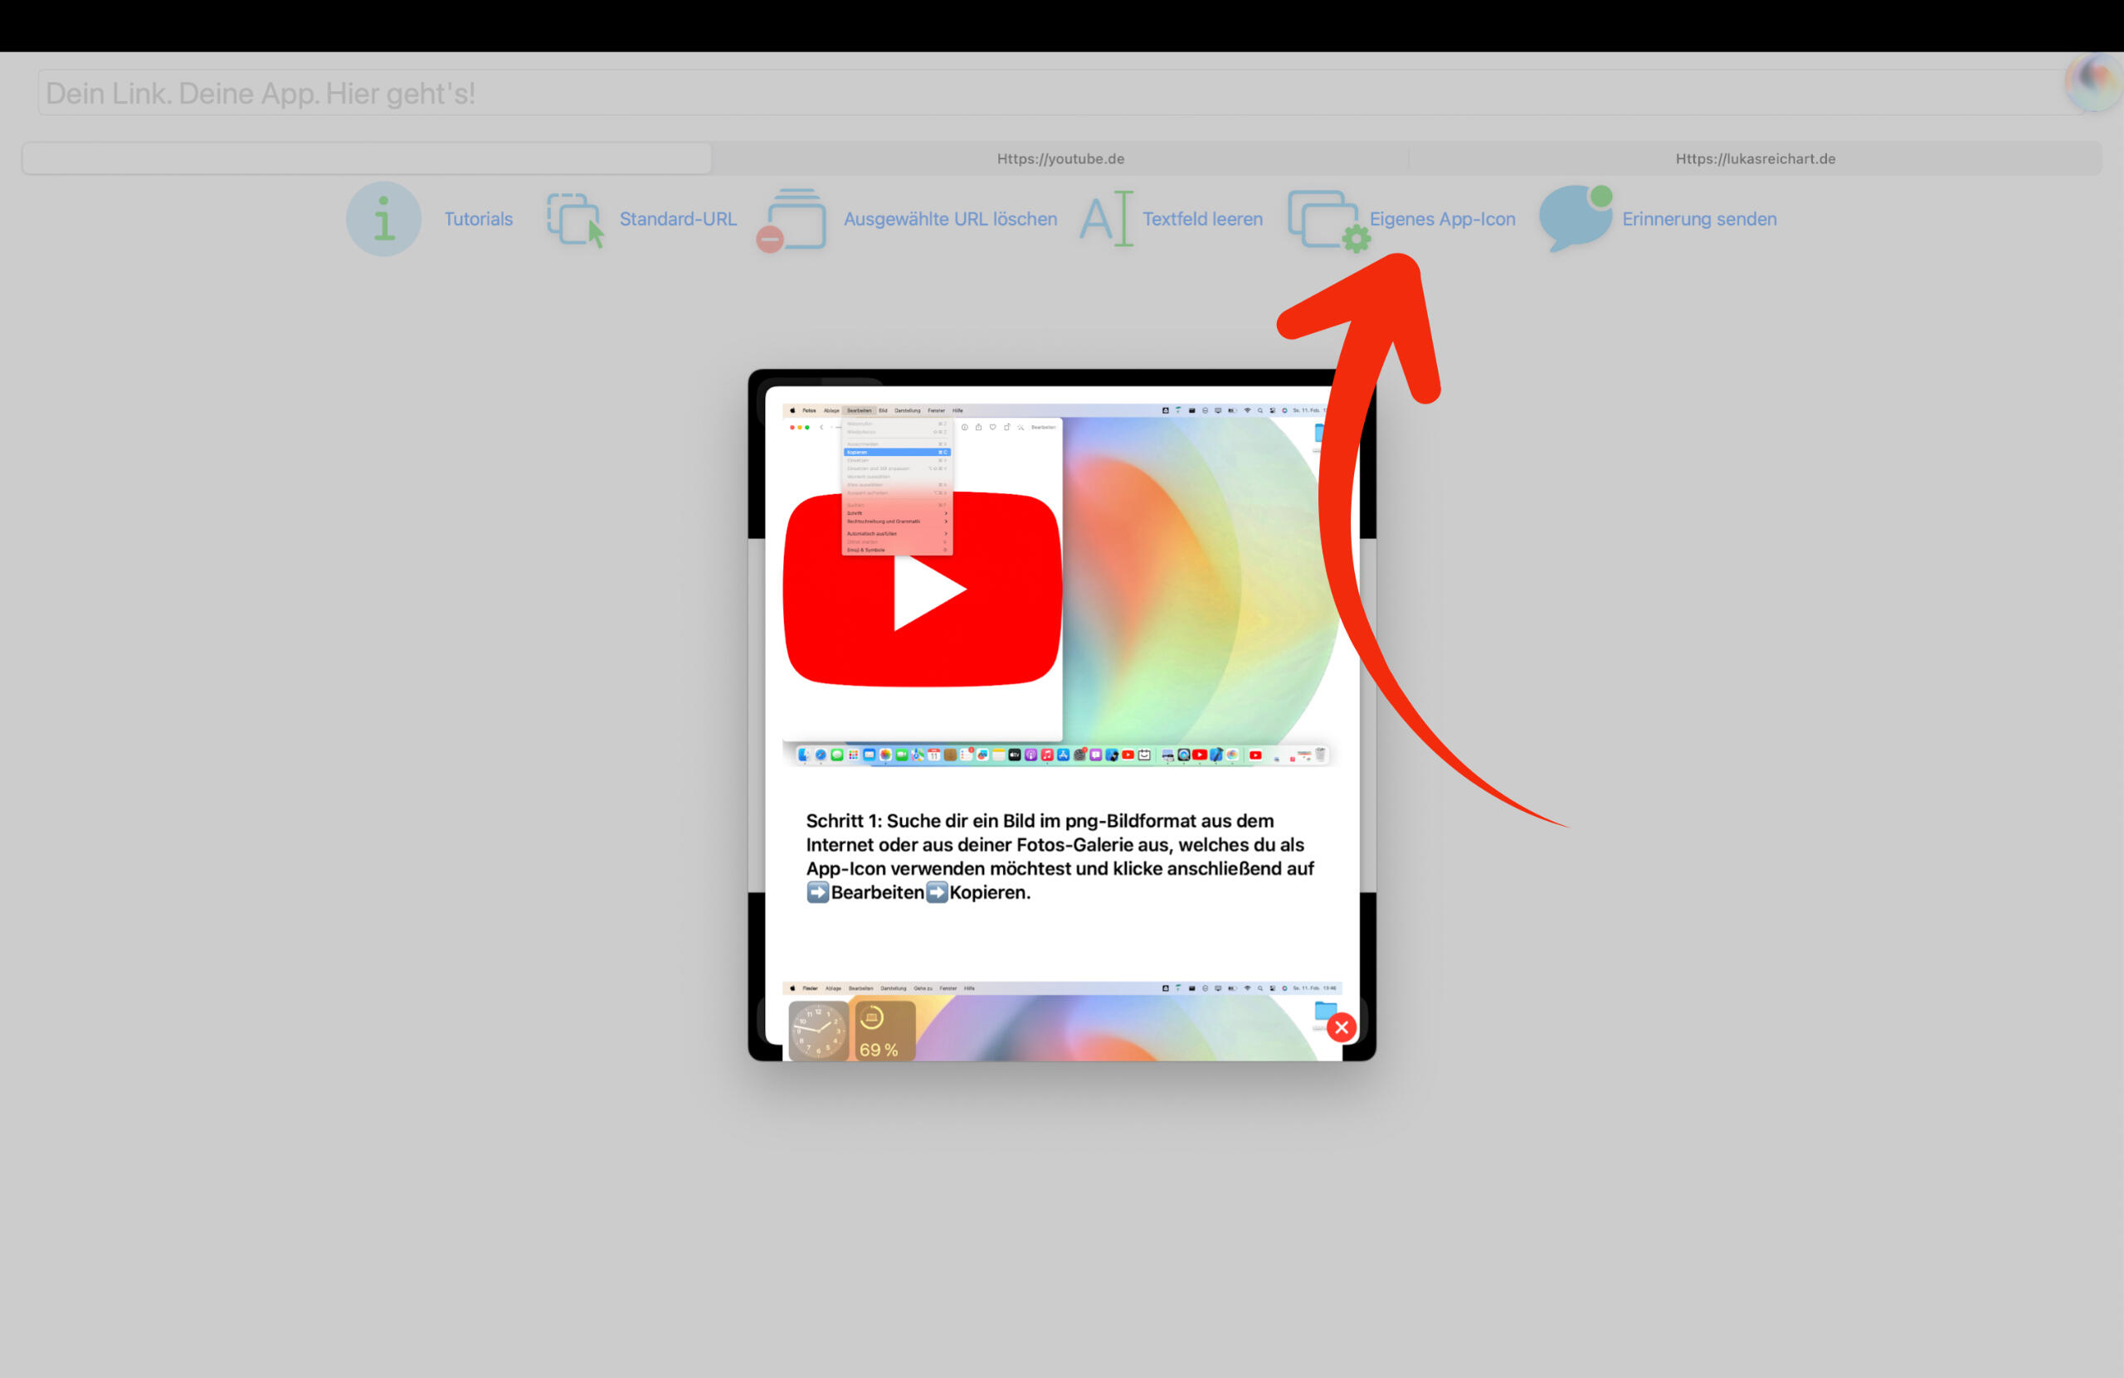2124x1378 pixels.
Task: Click the Tutorials info icon
Action: 384,220
